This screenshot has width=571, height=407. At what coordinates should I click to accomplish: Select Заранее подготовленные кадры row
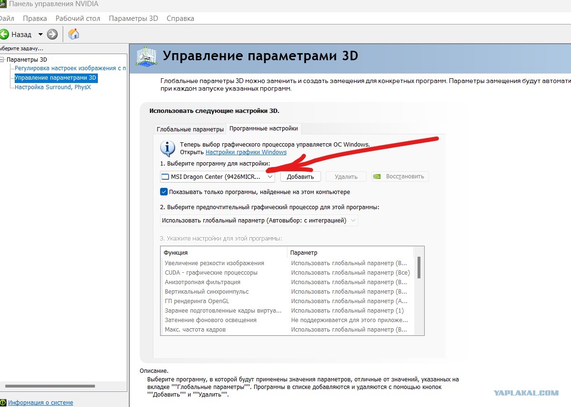pos(287,311)
